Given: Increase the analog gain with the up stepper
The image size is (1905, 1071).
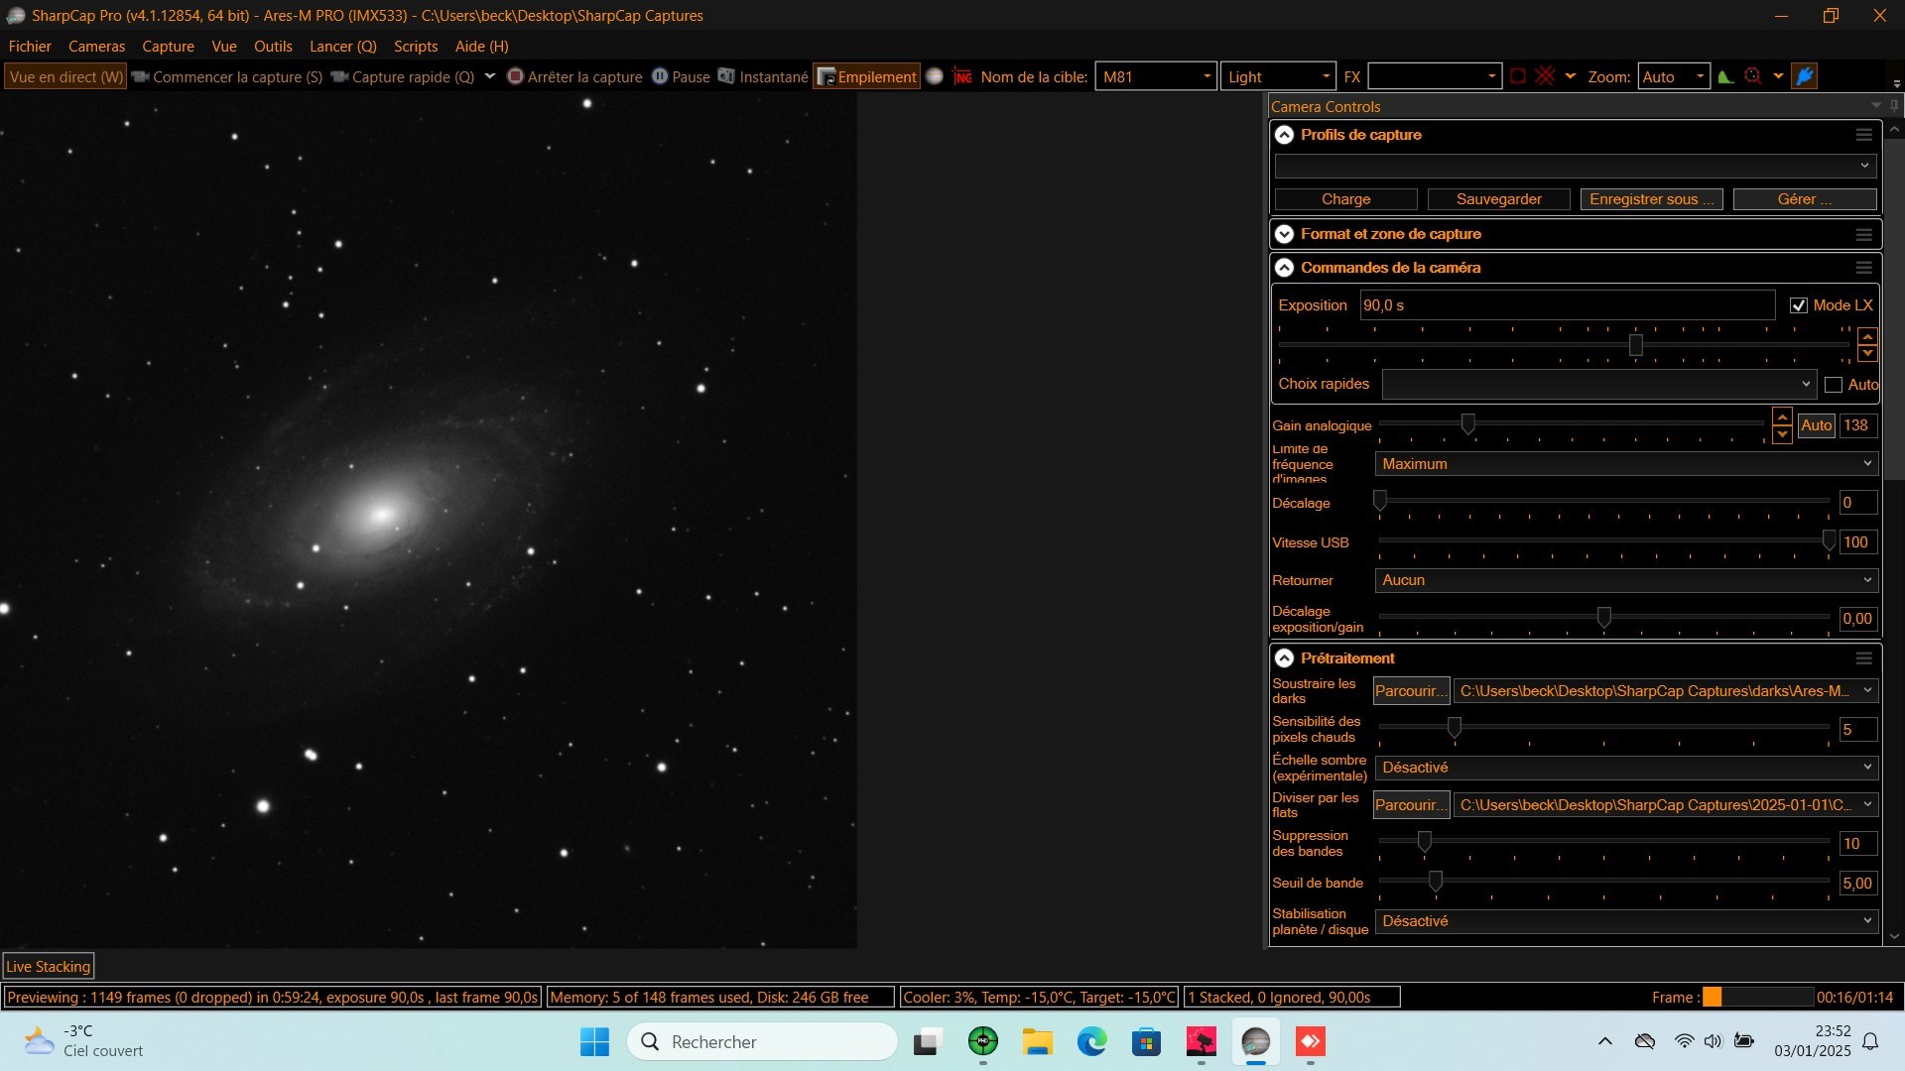Looking at the screenshot, I should tap(1782, 416).
